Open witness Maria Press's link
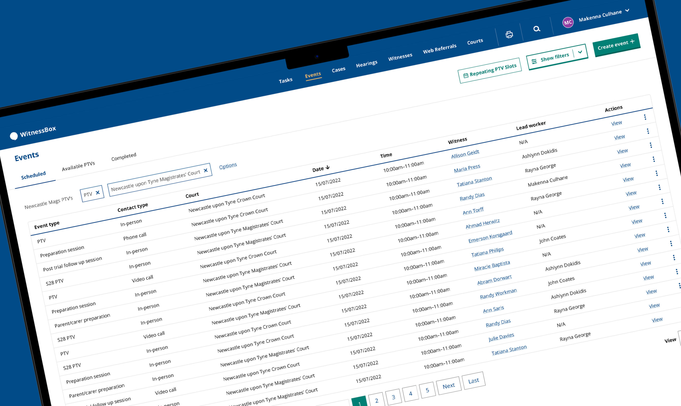 [x=467, y=168]
